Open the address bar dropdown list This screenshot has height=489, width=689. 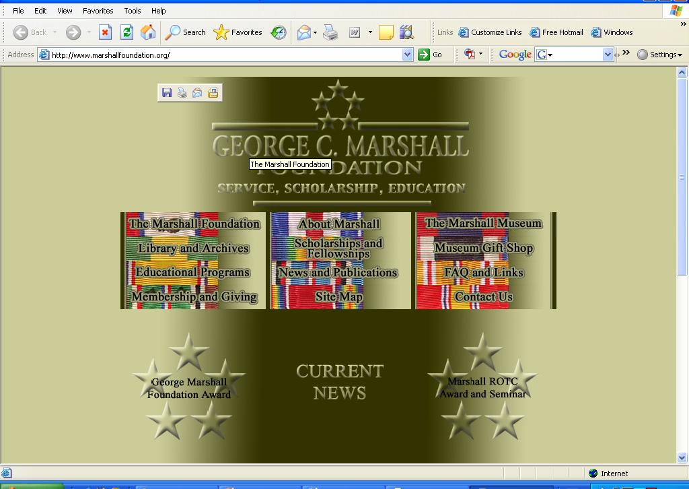click(407, 55)
